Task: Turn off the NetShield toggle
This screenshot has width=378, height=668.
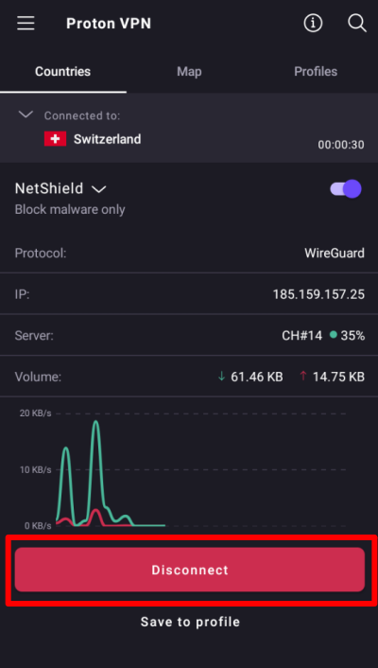Action: coord(346,188)
